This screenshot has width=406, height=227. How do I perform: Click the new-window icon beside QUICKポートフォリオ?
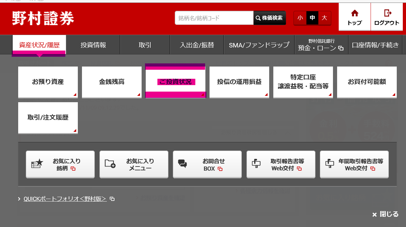112,199
